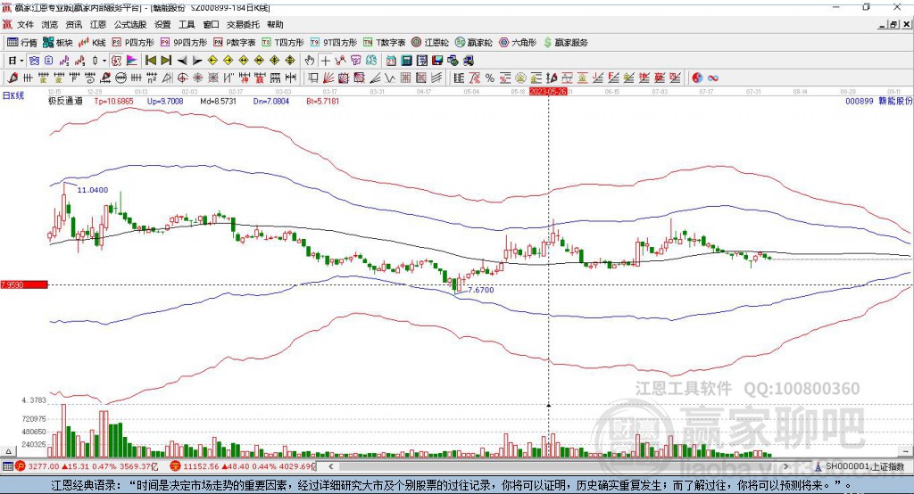Image resolution: width=914 pixels, height=494 pixels.
Task: Open the calendar date icon
Action: pyautogui.click(x=391, y=61)
